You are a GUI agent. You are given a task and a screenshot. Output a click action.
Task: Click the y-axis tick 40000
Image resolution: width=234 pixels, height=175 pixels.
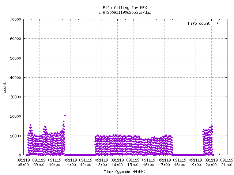tap(15, 78)
